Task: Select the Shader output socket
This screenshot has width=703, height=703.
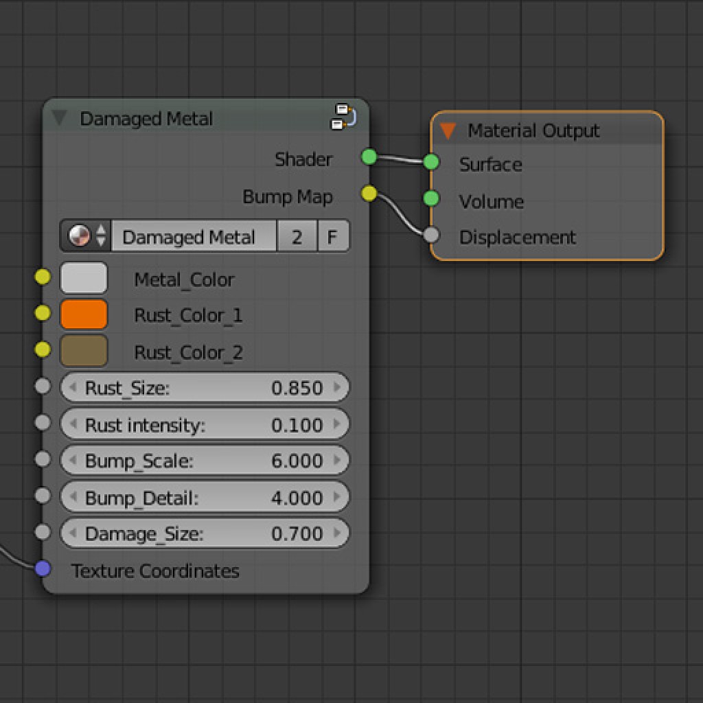Action: click(369, 157)
